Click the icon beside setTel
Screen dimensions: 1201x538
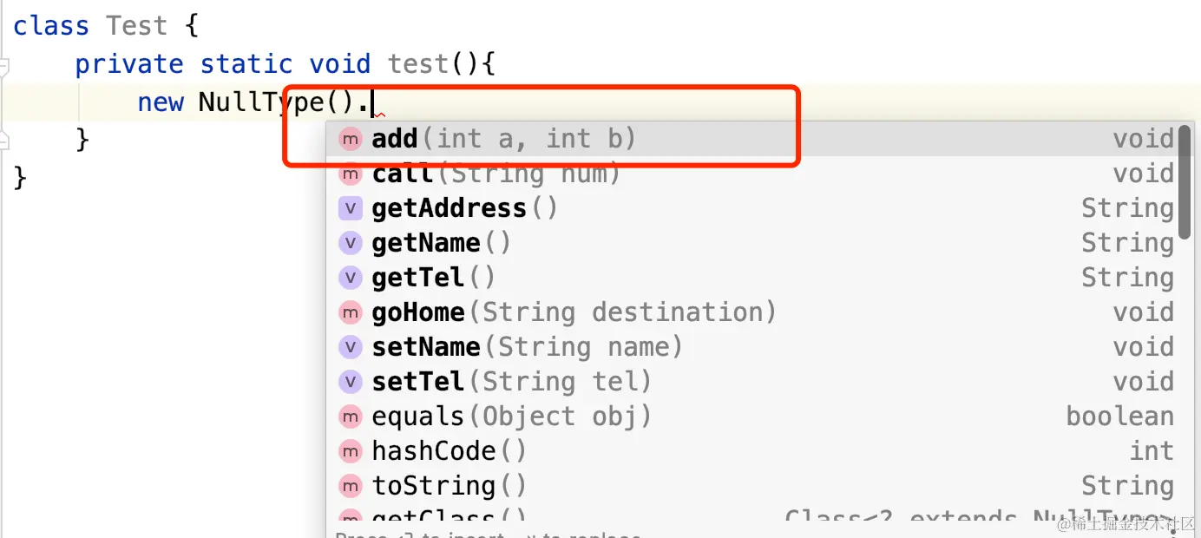[x=350, y=382]
